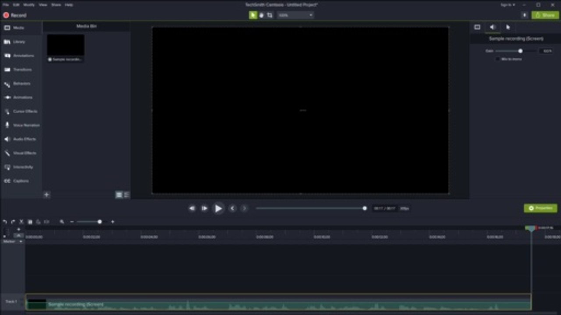561x315 pixels.
Task: Click the green Share button
Action: (x=545, y=15)
